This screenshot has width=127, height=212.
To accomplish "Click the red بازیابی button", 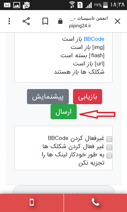I will 88,96.
